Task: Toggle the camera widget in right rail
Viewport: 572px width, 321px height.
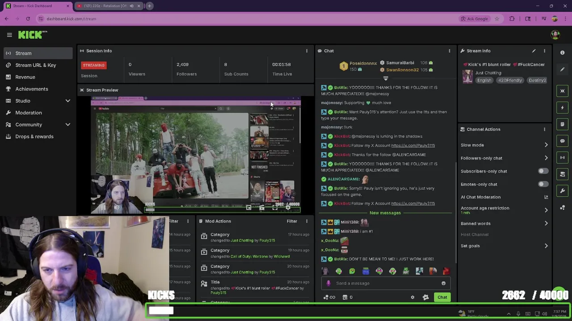Action: point(562,174)
